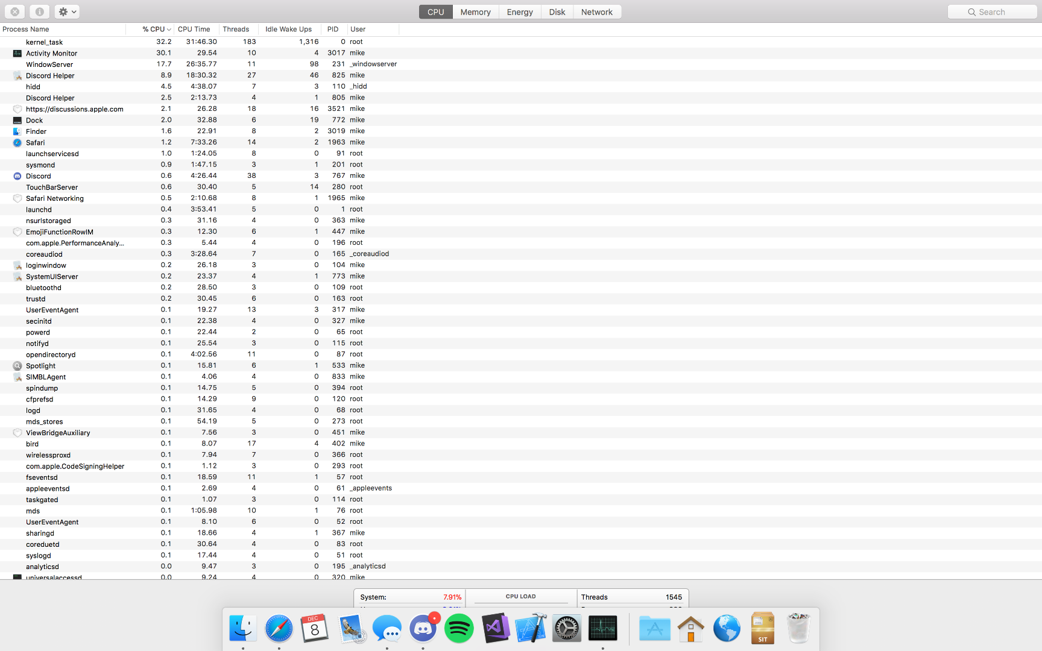Open Visual Studio from the Dock
Image resolution: width=1042 pixels, height=651 pixels.
coord(495,629)
